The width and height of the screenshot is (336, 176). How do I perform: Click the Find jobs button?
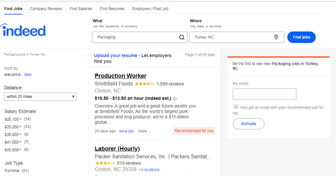tap(301, 37)
